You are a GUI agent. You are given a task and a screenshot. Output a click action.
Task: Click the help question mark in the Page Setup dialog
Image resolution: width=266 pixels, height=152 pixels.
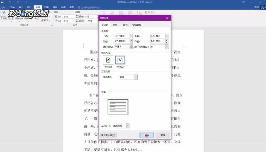pos(159,18)
